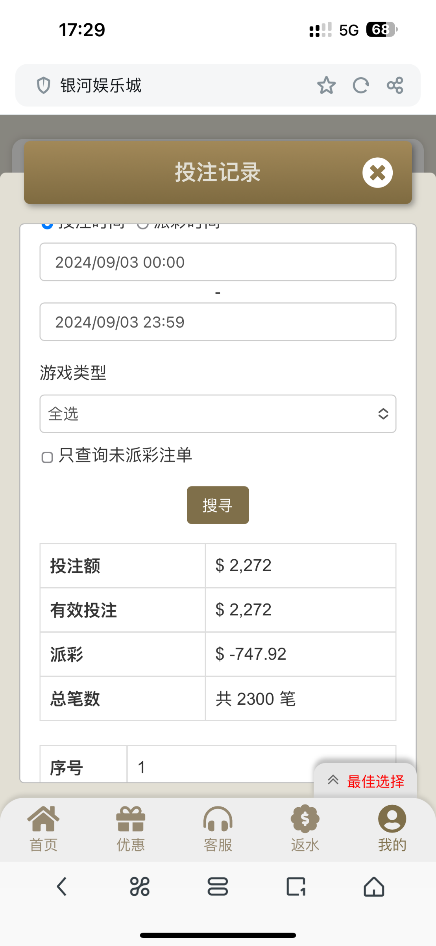Close the 投注记录 dialog

point(377,173)
